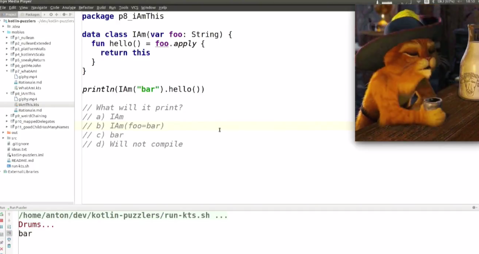The height and width of the screenshot is (254, 479).
Task: Click the collapse all icon in Project panel
Action: click(56, 14)
